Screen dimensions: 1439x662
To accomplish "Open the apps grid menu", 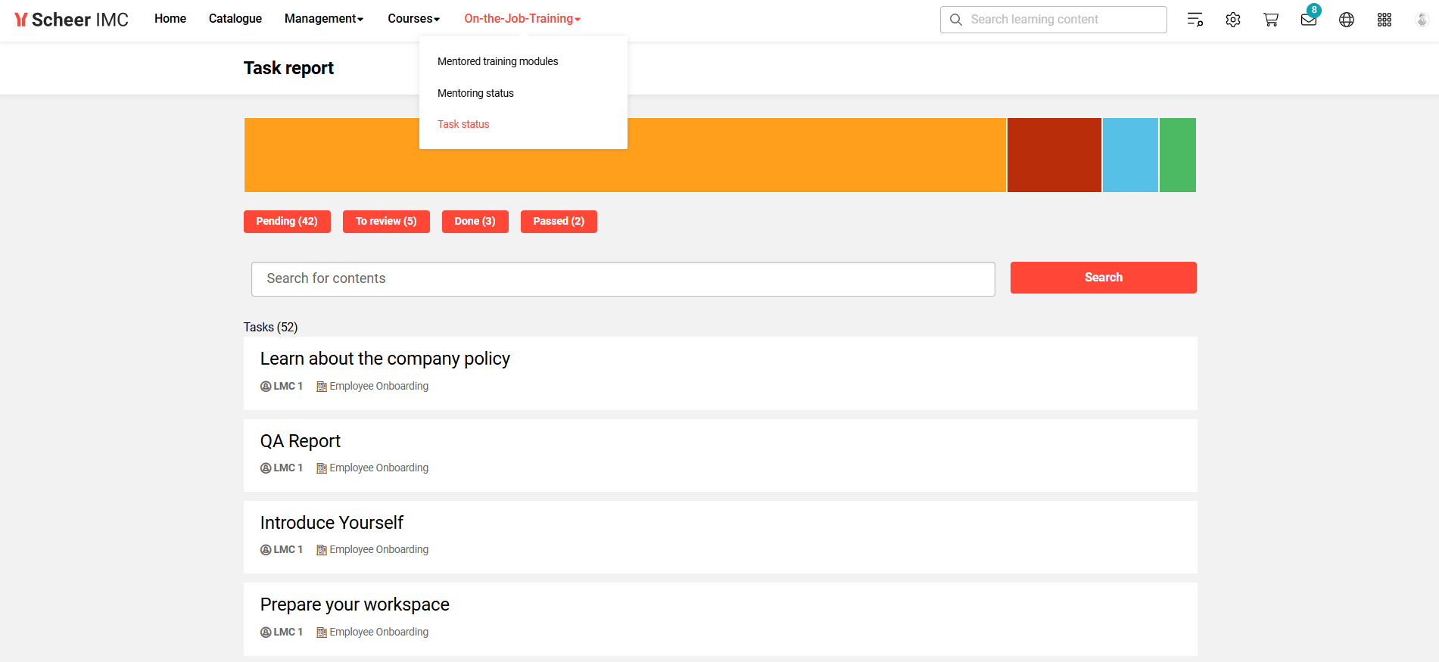I will pos(1384,20).
